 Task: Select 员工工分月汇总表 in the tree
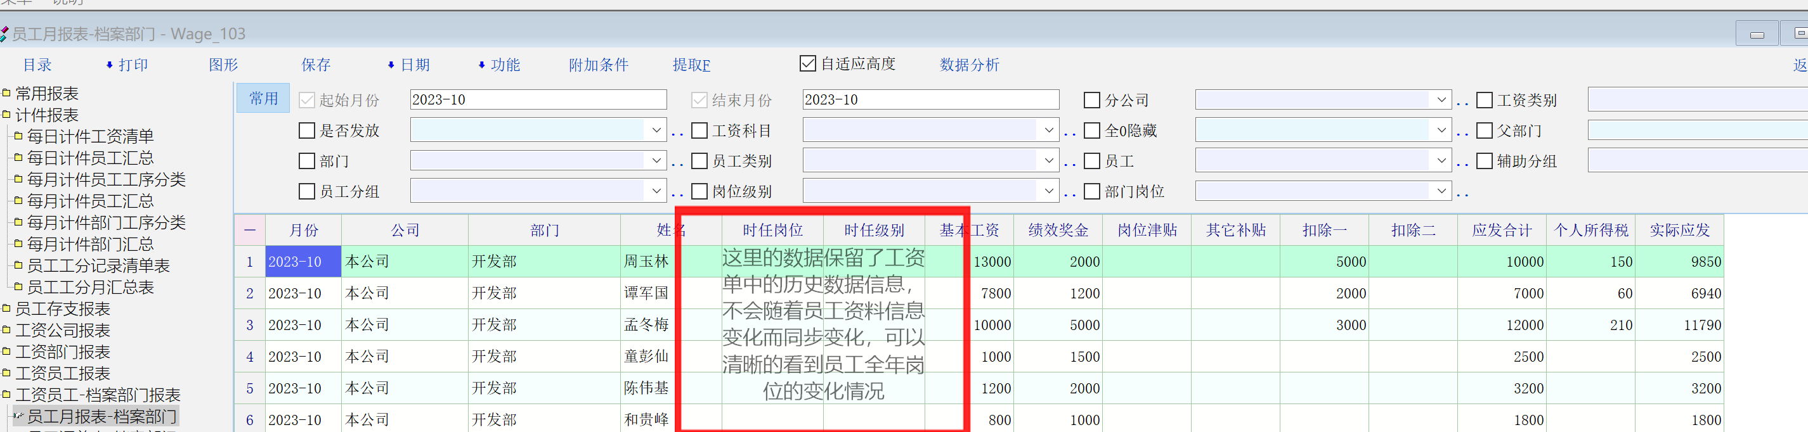(91, 287)
